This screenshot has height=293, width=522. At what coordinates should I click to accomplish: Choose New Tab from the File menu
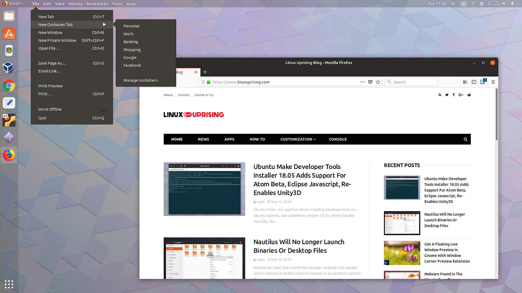(72, 17)
